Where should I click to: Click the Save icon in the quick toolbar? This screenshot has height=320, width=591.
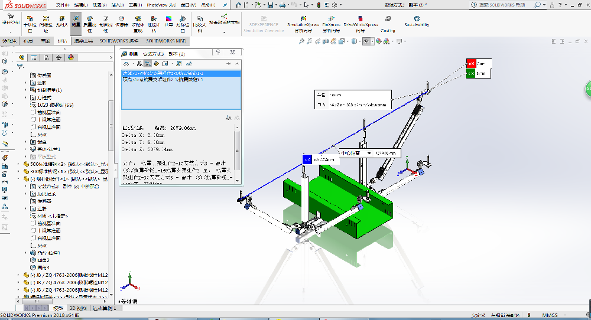(x=269, y=5)
